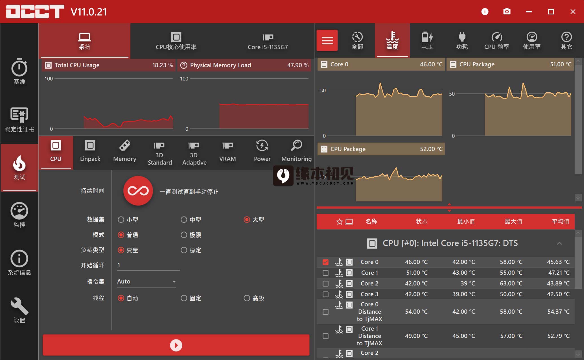The image size is (584, 360).
Task: Click the Core 0 temperature graph header
Action: [x=381, y=64]
